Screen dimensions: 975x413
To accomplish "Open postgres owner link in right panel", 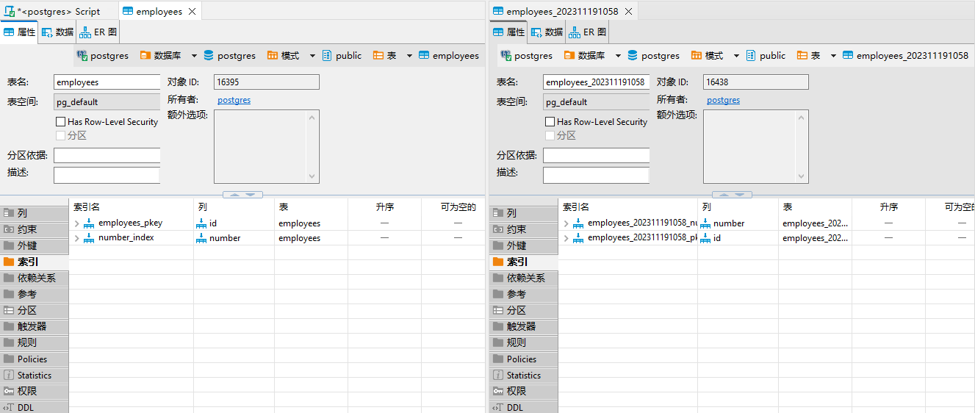I will [723, 100].
